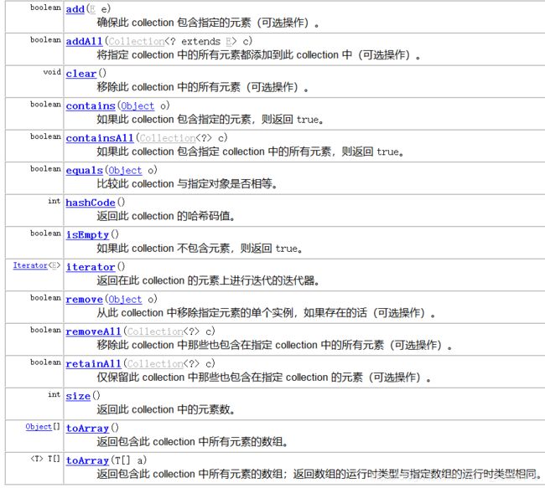The height and width of the screenshot is (488, 545).
Task: Click the int return type of hashCode
Action: 54,201
